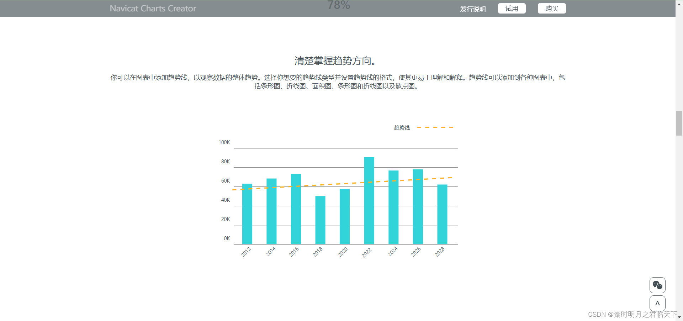Click the dashed orange legend line sample
Viewport: 683px width, 321px height.
click(x=435, y=127)
